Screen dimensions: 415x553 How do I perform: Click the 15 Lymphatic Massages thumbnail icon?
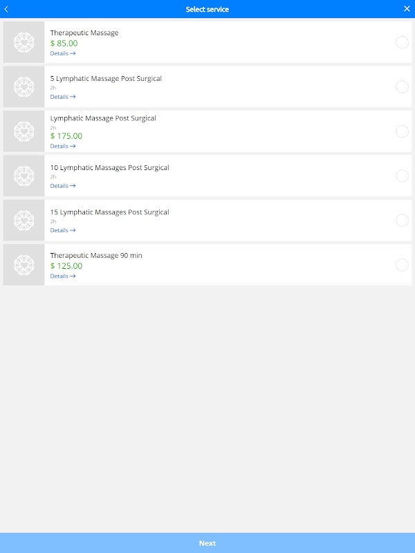tap(24, 221)
